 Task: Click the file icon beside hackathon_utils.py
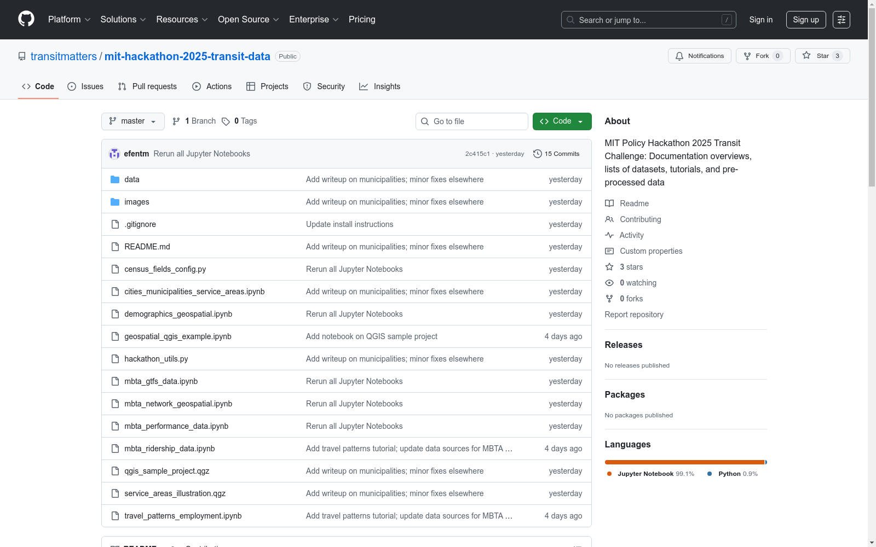pyautogui.click(x=115, y=359)
